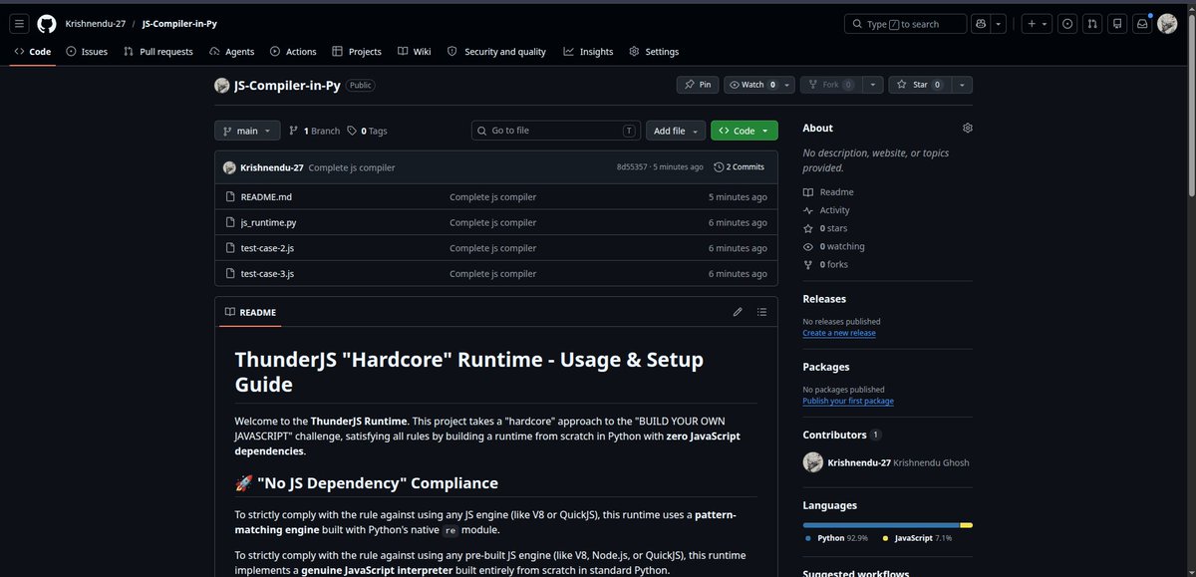
Task: Open Copilot options dropdown arrow
Action: click(x=1000, y=23)
